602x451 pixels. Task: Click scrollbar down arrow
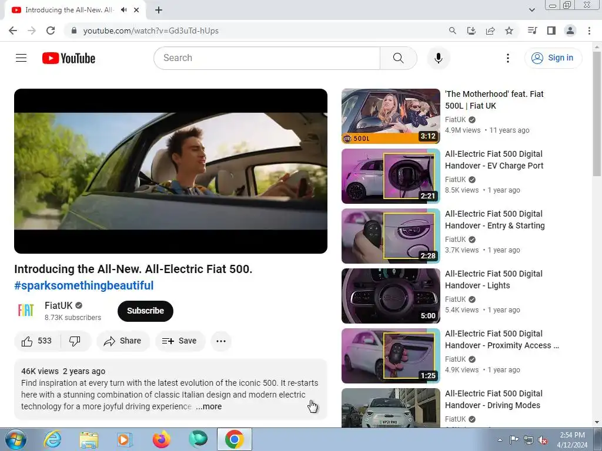pyautogui.click(x=597, y=423)
